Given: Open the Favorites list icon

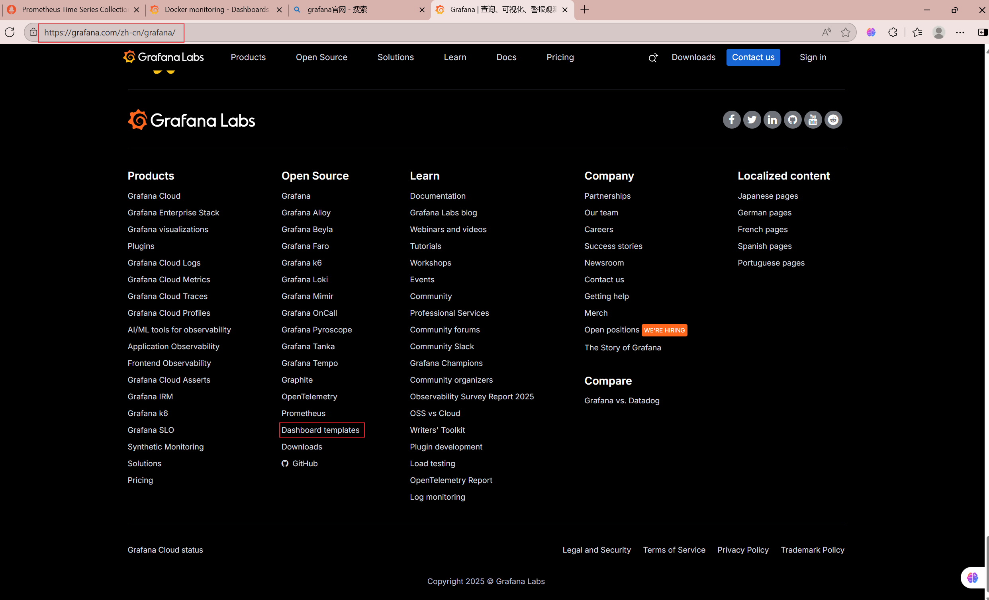Looking at the screenshot, I should (x=917, y=32).
